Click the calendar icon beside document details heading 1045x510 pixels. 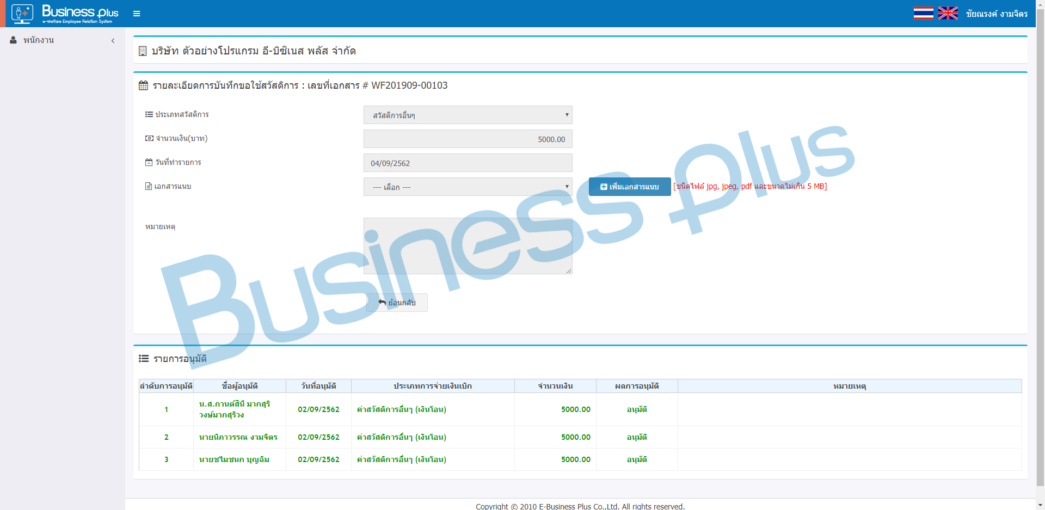144,85
